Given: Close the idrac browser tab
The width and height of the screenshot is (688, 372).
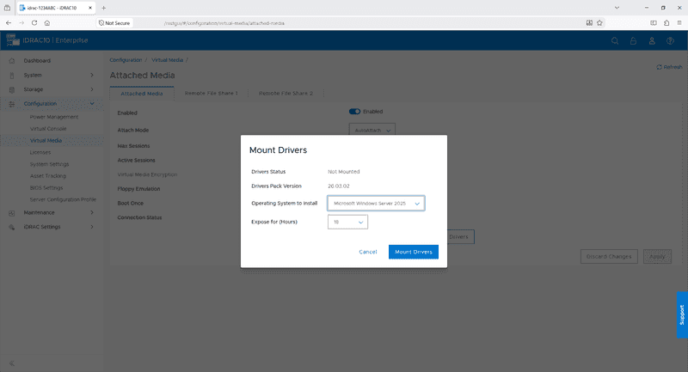Looking at the screenshot, I should 90,8.
